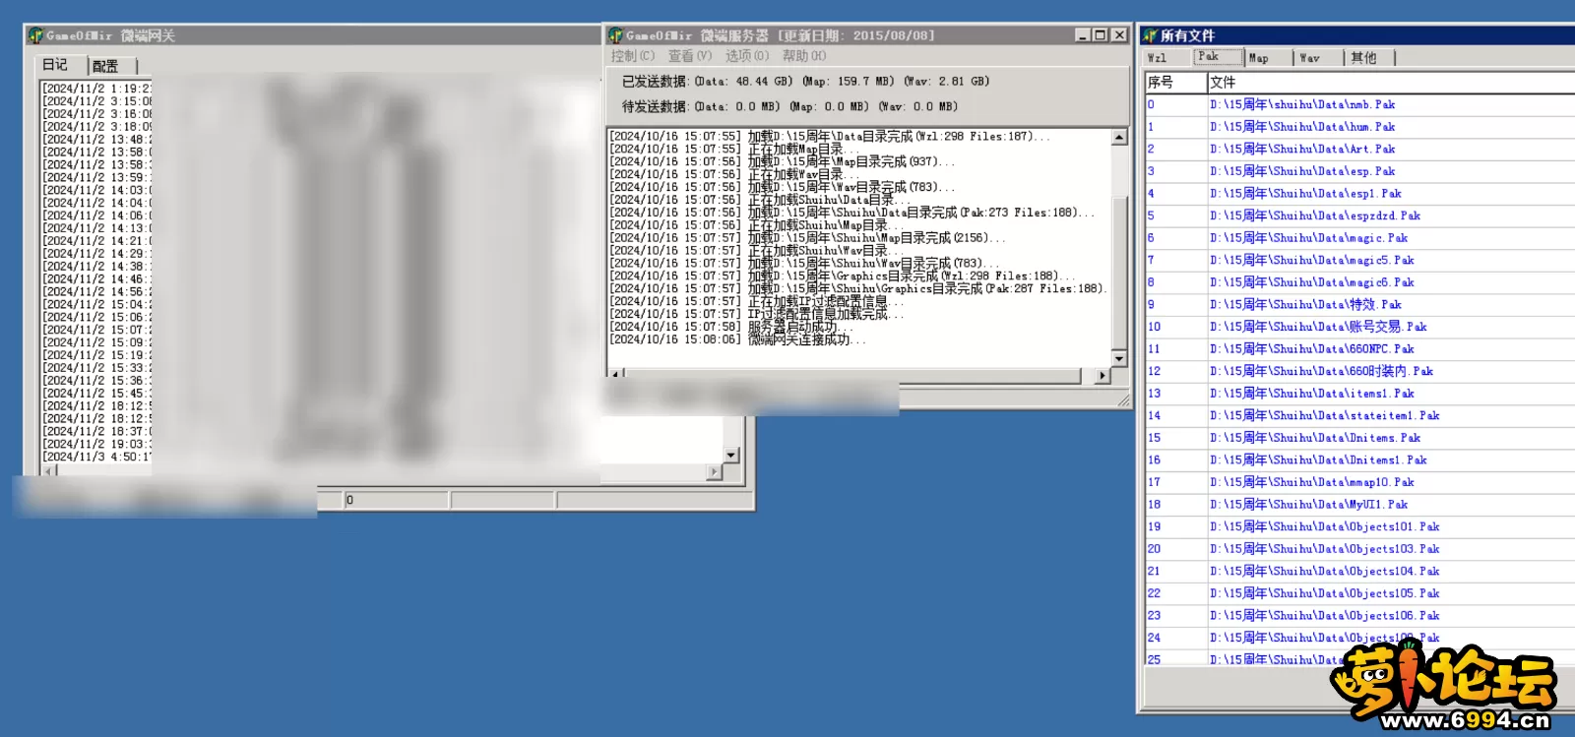This screenshot has width=1575, height=737.
Task: Click the GameOfMir icon in 微端服务器 title bar
Action: [x=616, y=35]
